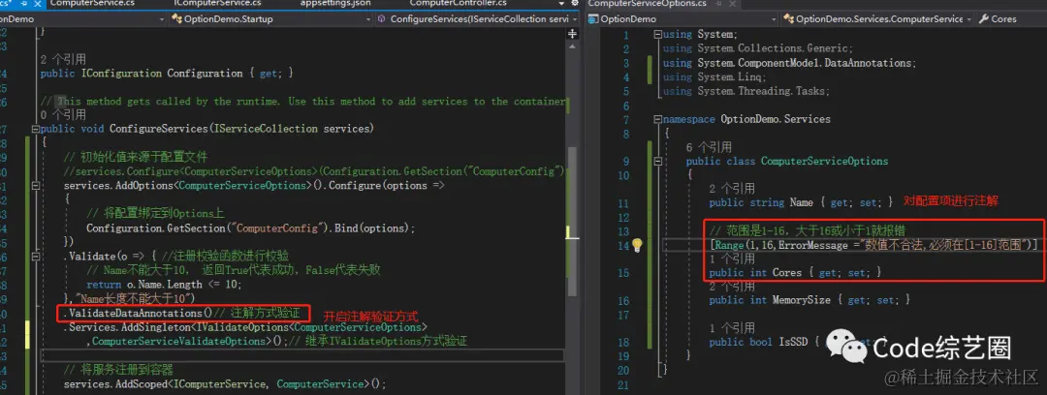Switch to the IComputerService.cs tab
The width and height of the screenshot is (1047, 395).
pyautogui.click(x=217, y=3)
